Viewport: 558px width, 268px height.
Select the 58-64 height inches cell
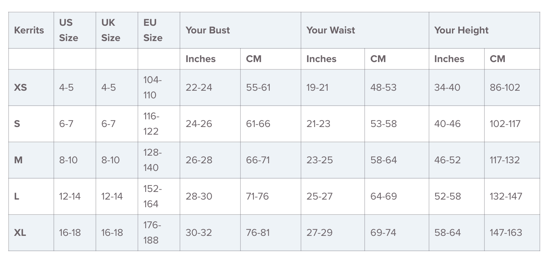click(447, 233)
